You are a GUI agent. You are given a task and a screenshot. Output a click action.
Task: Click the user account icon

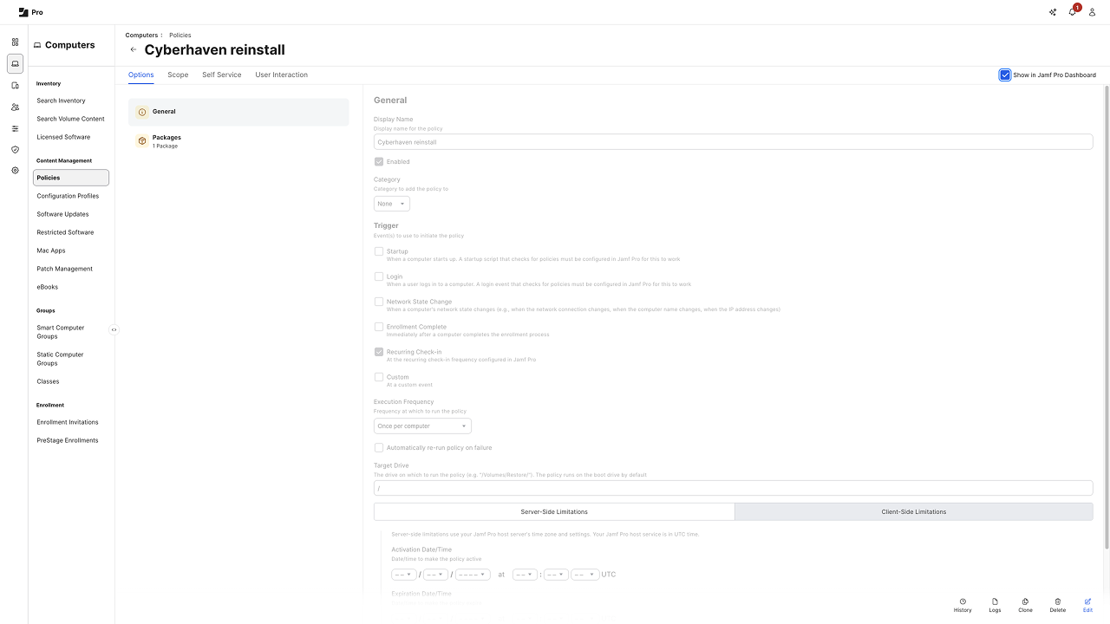pos(1092,12)
